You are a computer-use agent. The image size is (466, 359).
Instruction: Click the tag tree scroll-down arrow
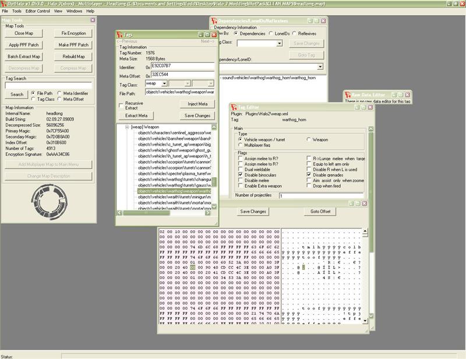[214, 206]
